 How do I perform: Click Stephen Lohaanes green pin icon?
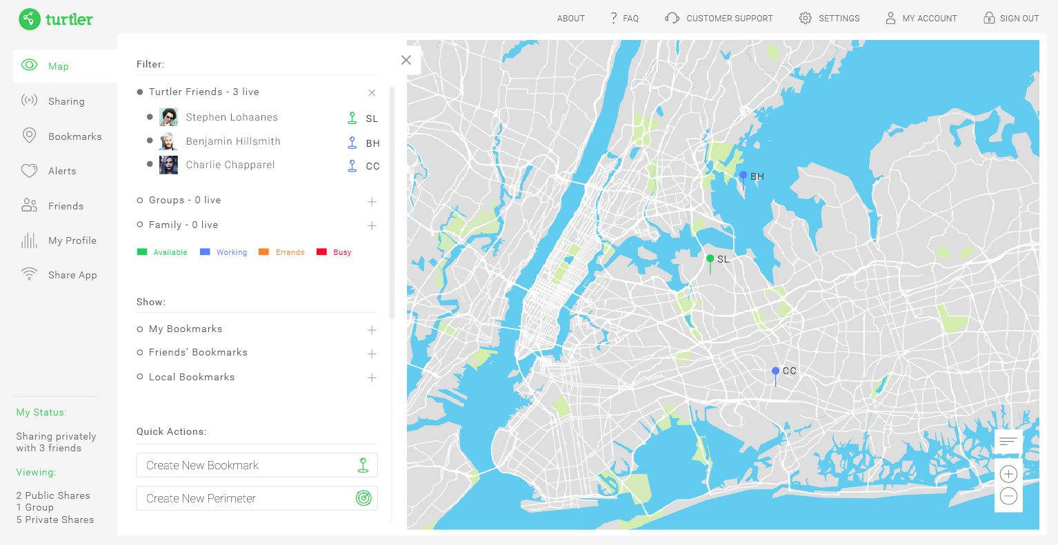(x=352, y=118)
